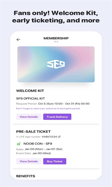Tap the SF9 logo on the card
Image resolution: width=112 pixels, height=187 pixels.
point(56,65)
